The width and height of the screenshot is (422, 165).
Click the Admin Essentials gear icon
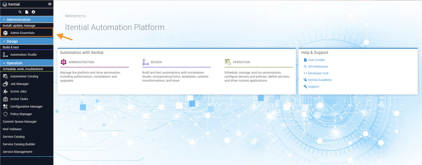coord(5,33)
